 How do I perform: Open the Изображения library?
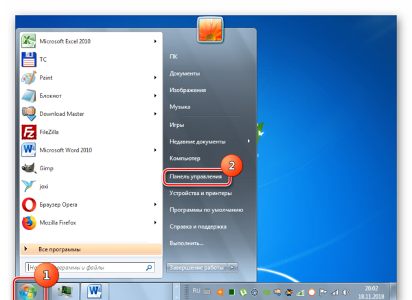coord(188,90)
